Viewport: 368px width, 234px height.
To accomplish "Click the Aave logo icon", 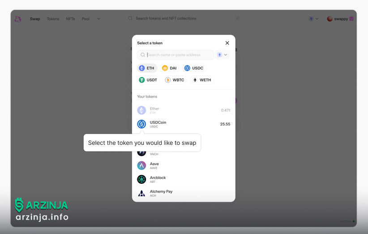I will point(141,165).
